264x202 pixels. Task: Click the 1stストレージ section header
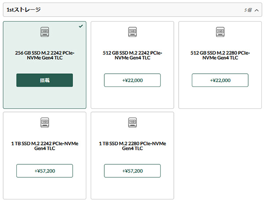click(132, 10)
